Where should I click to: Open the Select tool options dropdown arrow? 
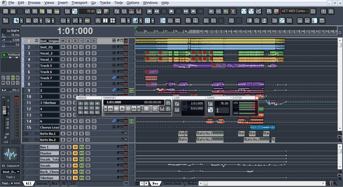coord(22,20)
